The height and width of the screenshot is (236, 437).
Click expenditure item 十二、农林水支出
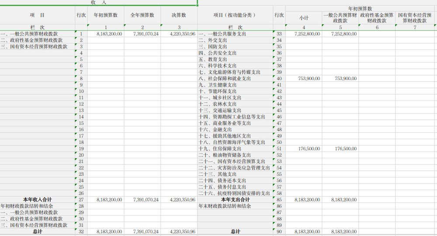tap(235, 104)
